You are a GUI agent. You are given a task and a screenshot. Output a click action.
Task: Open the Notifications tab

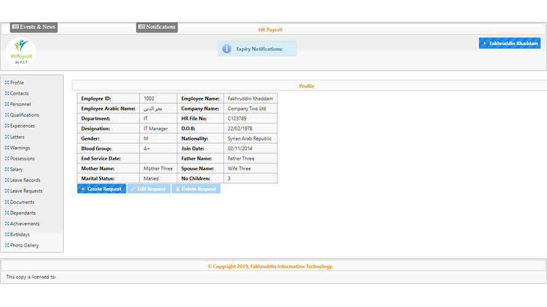point(157,27)
